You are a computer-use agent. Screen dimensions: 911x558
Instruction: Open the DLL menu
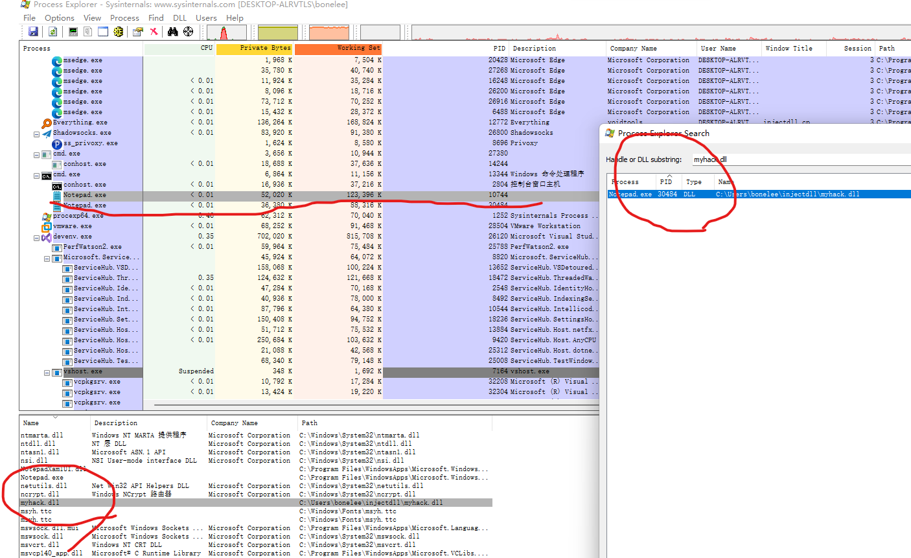pyautogui.click(x=179, y=18)
